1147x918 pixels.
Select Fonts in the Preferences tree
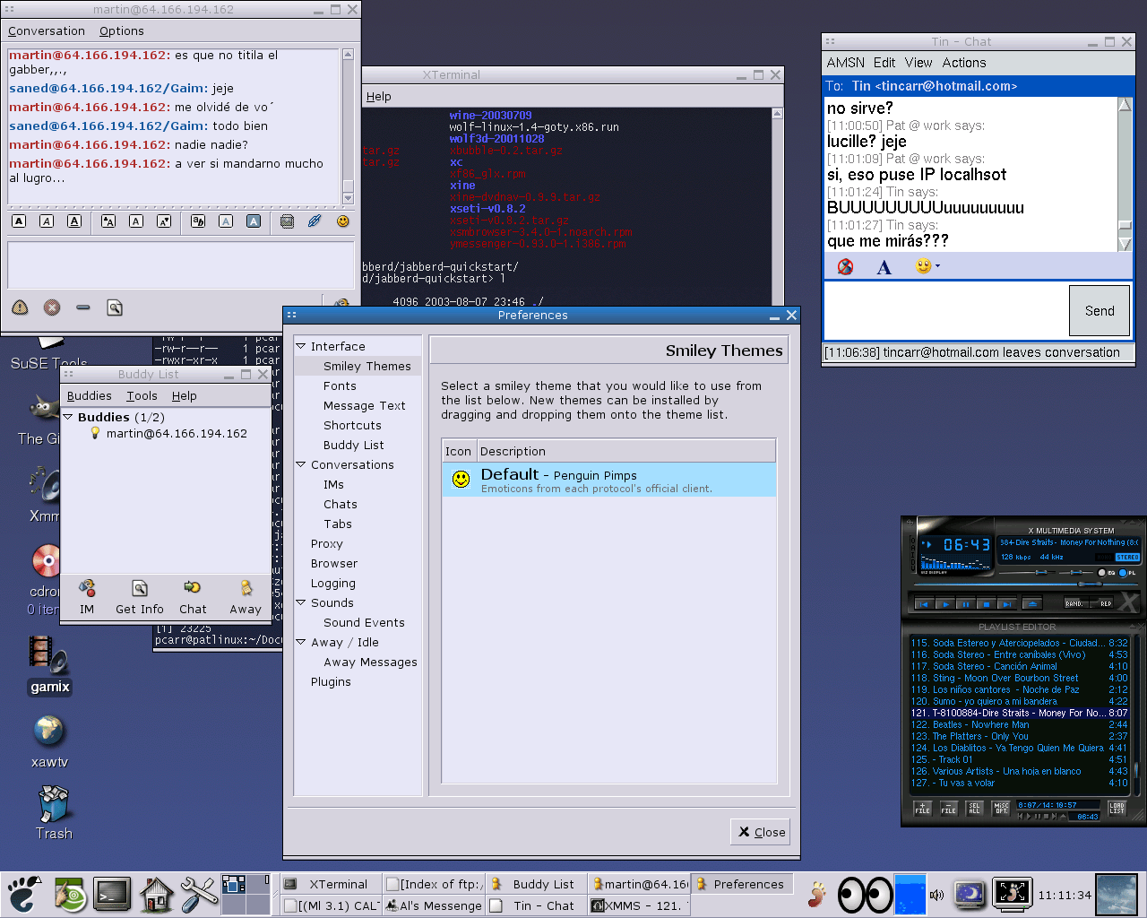pos(340,385)
